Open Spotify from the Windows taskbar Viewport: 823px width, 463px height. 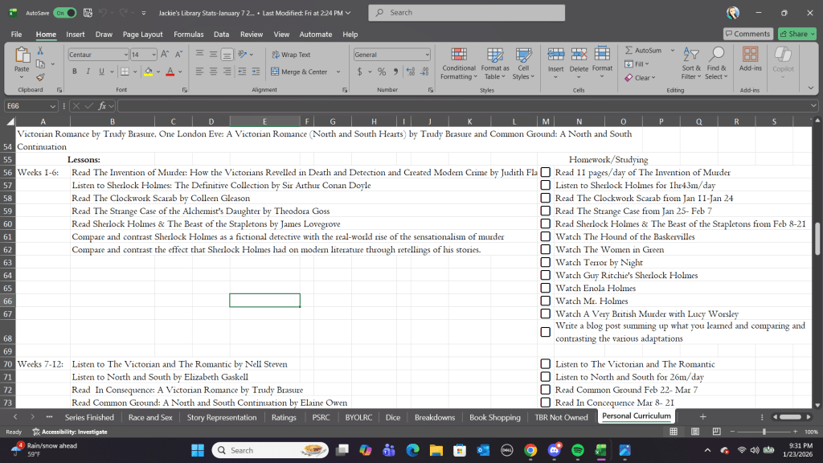click(577, 450)
